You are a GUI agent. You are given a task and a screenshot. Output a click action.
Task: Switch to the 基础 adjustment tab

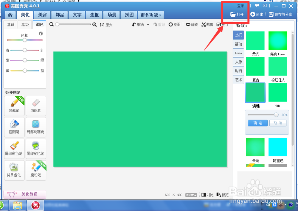coord(11,25)
